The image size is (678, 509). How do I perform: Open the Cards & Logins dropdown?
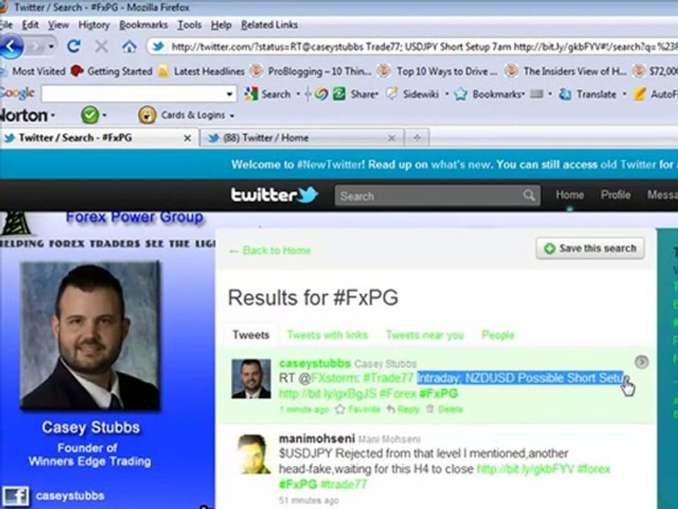[198, 115]
